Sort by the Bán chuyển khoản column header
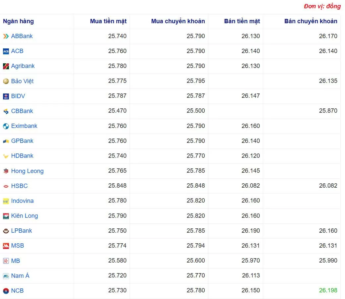 coord(310,21)
